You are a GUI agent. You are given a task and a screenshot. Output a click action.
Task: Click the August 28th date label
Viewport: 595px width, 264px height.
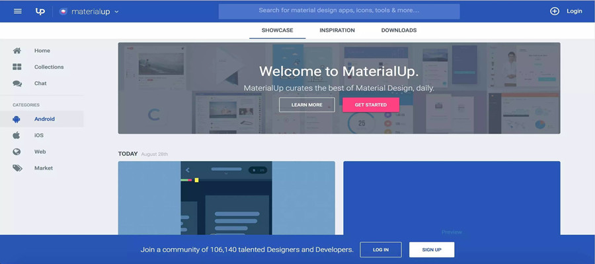click(x=155, y=154)
